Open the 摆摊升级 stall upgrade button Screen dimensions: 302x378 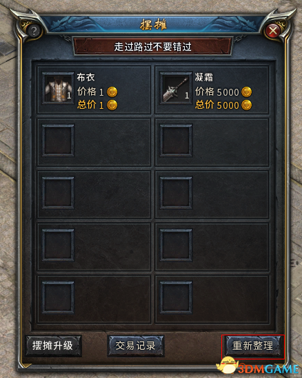pos(53,346)
